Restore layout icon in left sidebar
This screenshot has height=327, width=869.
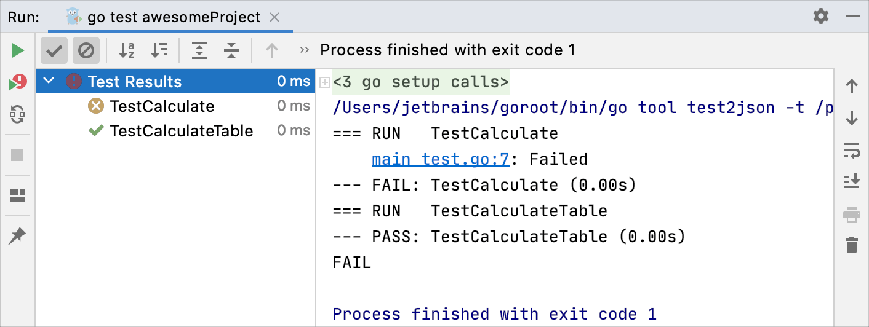coord(17,195)
